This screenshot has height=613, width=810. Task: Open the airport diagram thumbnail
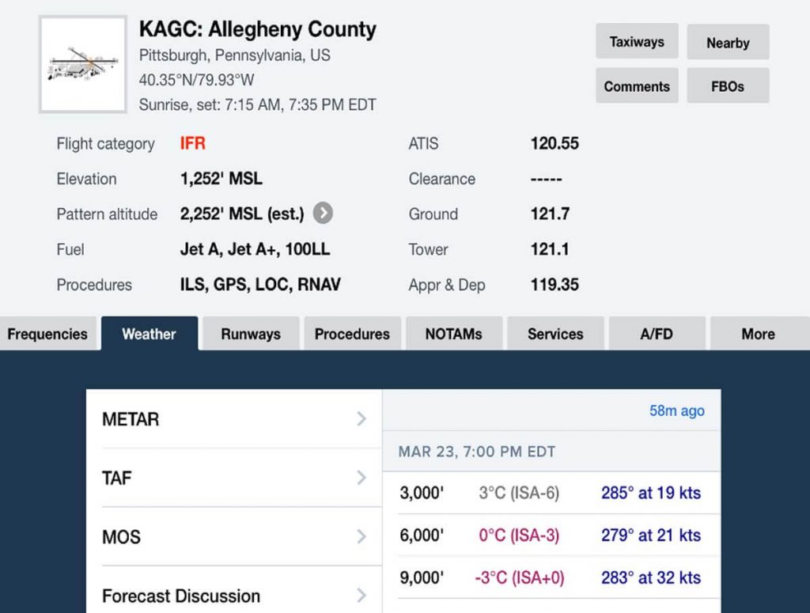(82, 64)
